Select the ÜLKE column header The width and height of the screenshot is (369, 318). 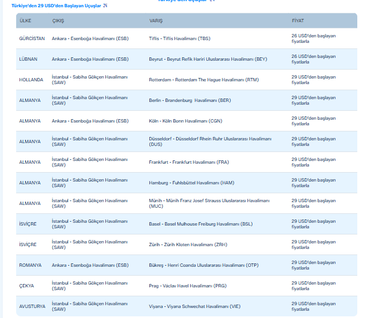[26, 21]
